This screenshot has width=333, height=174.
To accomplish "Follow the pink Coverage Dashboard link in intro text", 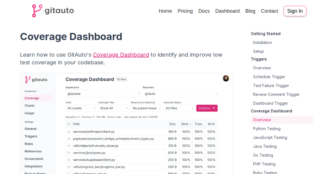I will 121,55.
